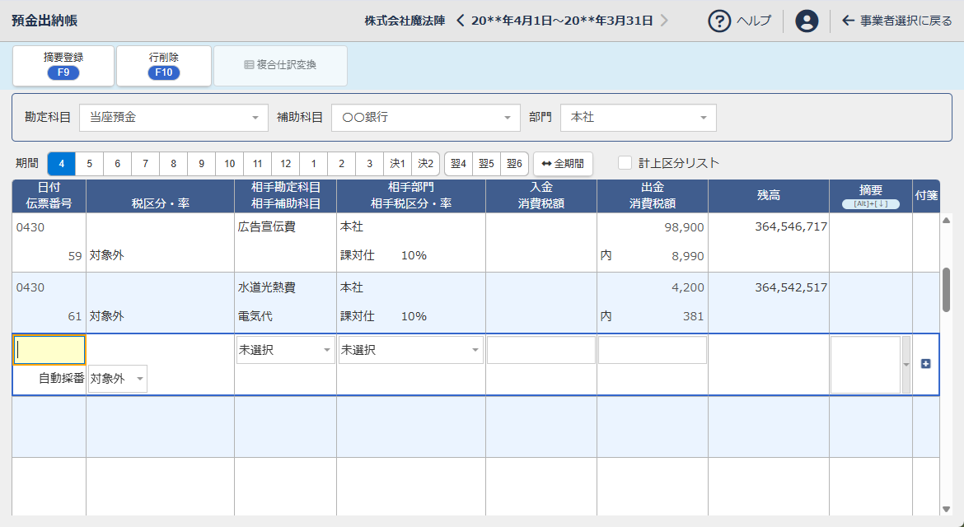The image size is (964, 527).
Task: Click the 入金 amount input field
Action: click(541, 350)
